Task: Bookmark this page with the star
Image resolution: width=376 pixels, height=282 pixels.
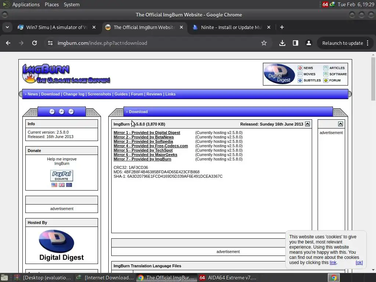Action: (x=264, y=43)
